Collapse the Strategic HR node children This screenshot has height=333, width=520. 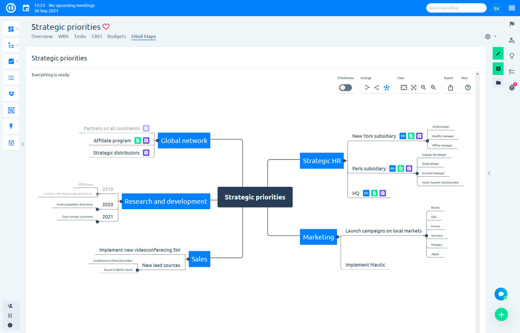pos(344,161)
